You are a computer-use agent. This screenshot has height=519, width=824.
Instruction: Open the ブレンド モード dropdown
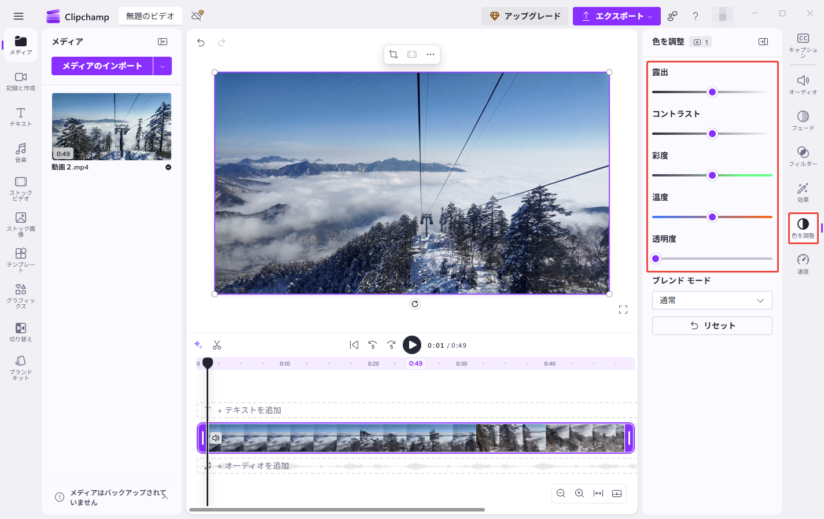tap(712, 300)
